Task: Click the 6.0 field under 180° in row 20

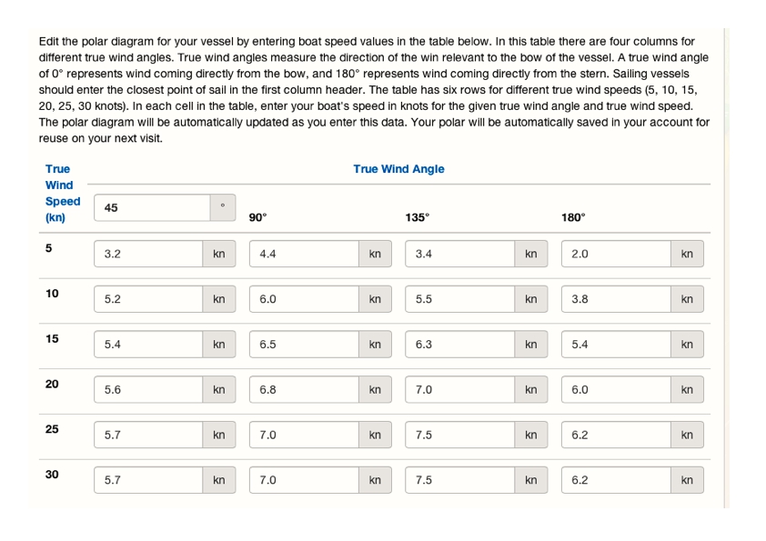Action: (x=616, y=389)
